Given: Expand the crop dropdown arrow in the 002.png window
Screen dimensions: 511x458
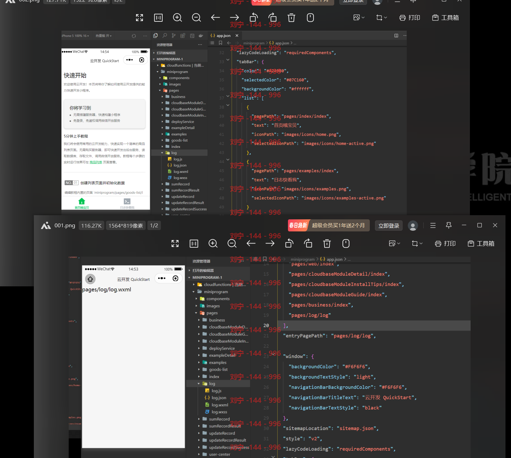Looking at the screenshot, I should point(386,18).
